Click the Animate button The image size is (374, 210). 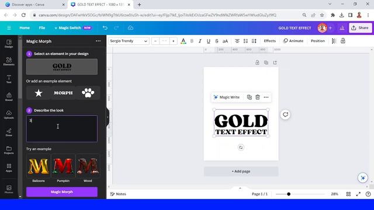pyautogui.click(x=293, y=41)
